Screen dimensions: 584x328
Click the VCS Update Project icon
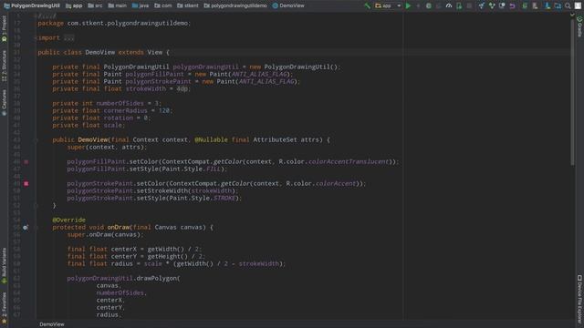click(481, 6)
